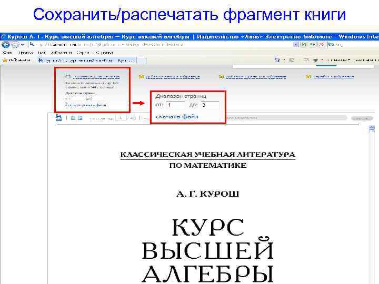Click the Home icon in command bar
This screenshot has height=284, width=379.
coord(277,60)
